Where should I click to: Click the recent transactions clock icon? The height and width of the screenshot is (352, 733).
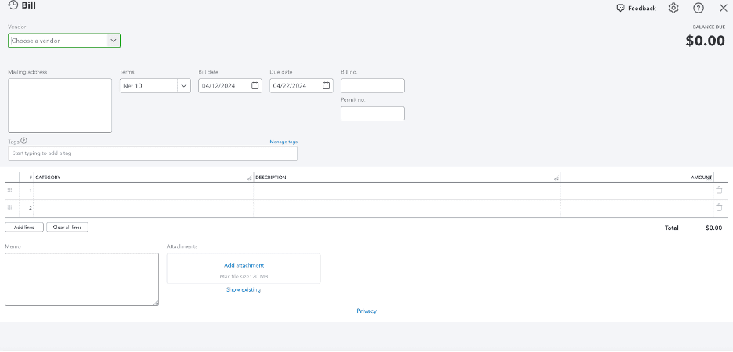click(x=13, y=6)
